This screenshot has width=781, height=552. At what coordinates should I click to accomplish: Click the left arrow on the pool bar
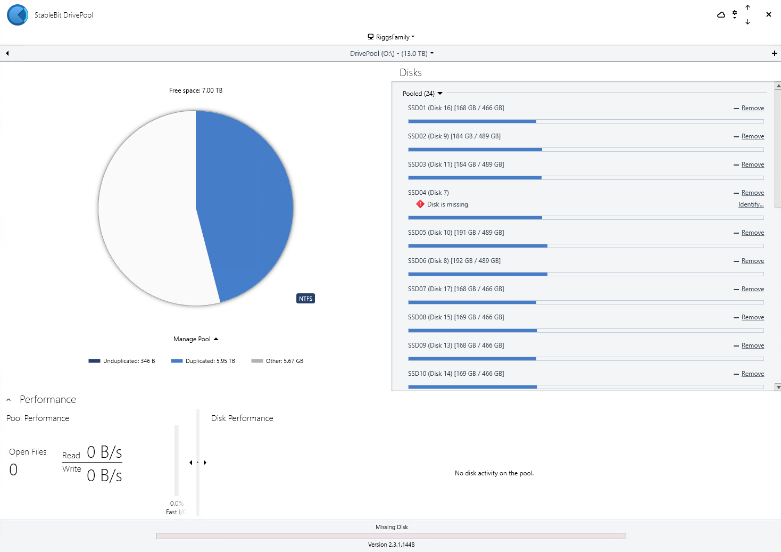7,53
